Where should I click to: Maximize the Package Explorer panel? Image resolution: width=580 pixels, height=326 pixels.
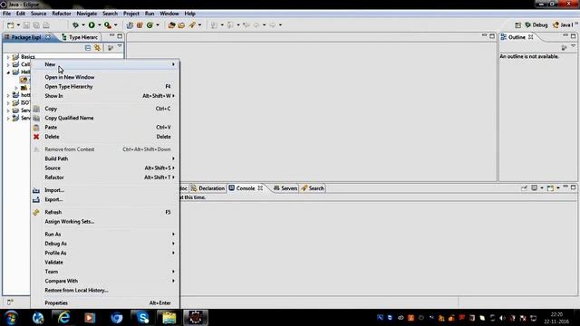(120, 36)
